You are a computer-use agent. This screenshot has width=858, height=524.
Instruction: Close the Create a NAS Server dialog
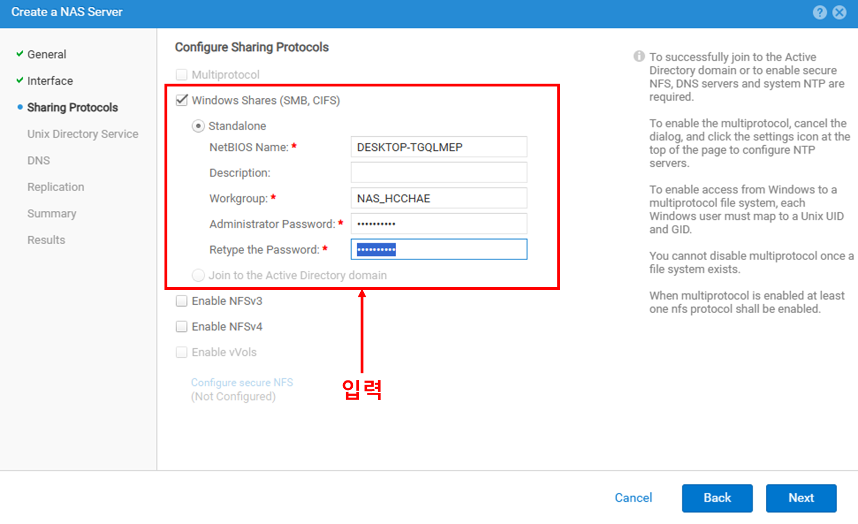coord(840,12)
